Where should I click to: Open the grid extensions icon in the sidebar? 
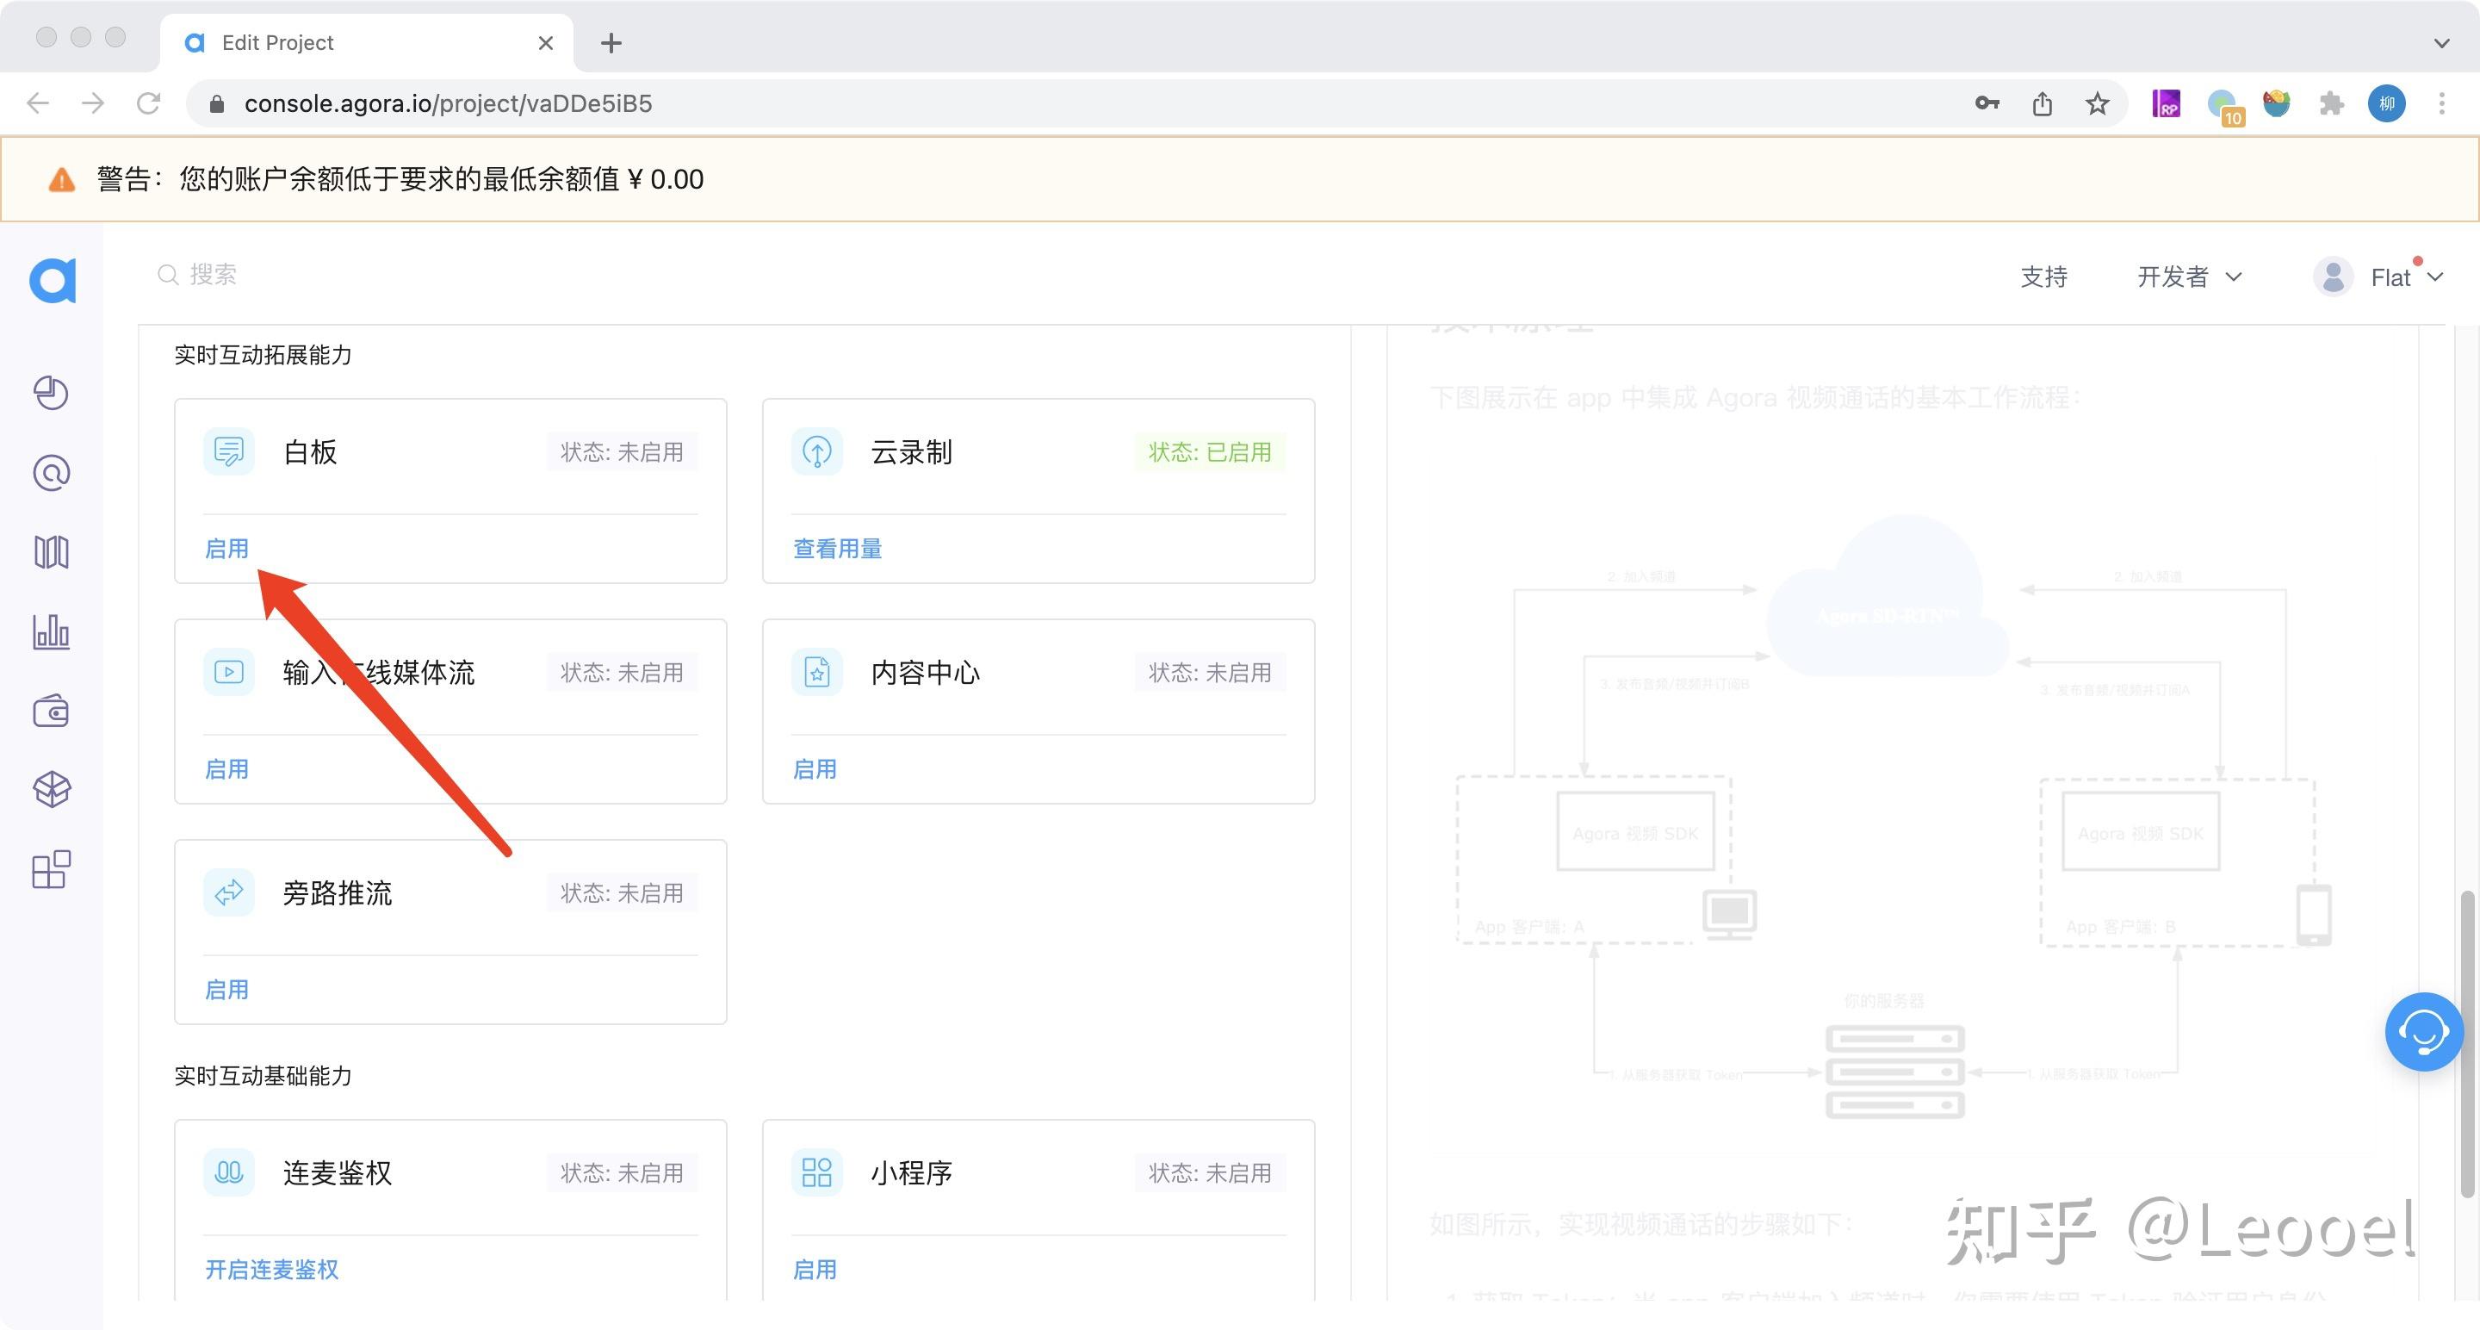(x=51, y=870)
